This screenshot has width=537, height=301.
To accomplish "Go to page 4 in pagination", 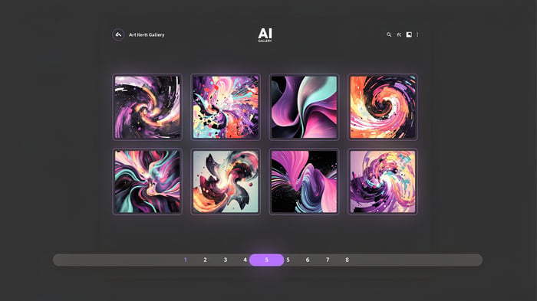I will pyautogui.click(x=245, y=260).
